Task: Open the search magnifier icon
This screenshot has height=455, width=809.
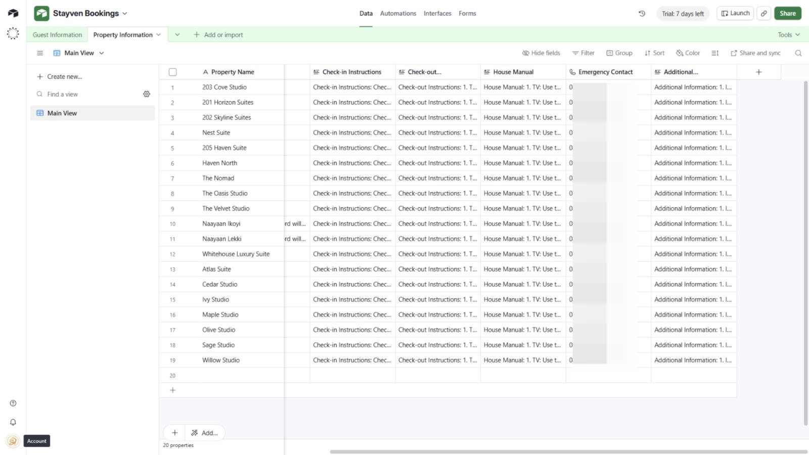Action: tap(798, 53)
